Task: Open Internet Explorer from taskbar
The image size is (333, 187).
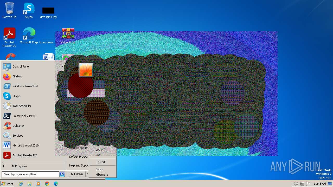Action: click(21, 184)
